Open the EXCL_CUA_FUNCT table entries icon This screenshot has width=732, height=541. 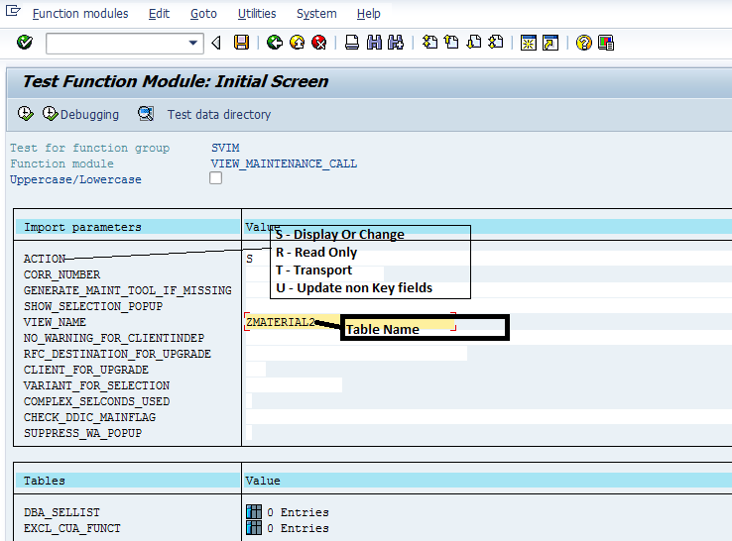point(254,527)
